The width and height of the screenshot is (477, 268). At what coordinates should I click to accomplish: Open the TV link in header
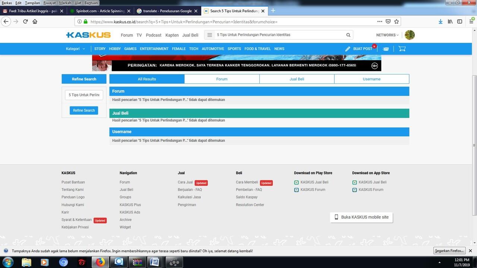click(139, 35)
